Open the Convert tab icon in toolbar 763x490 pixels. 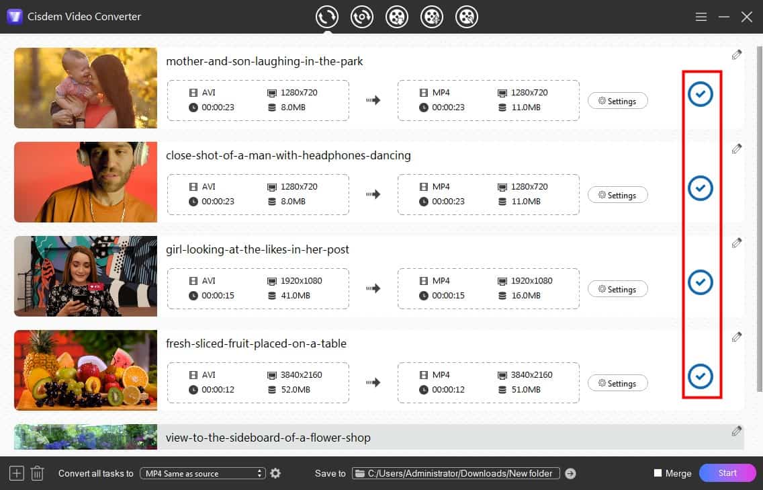[327, 16]
